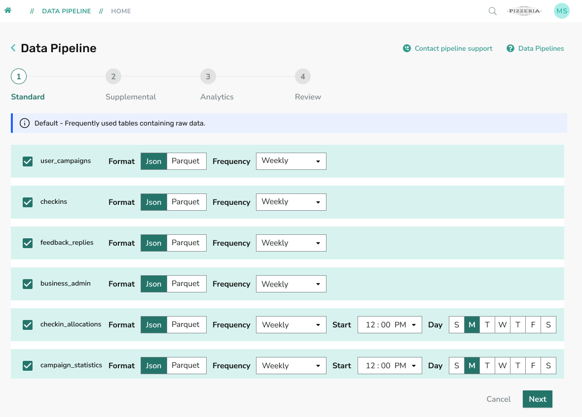Go to step 1 Standard
This screenshot has height=417, width=582.
(x=19, y=77)
